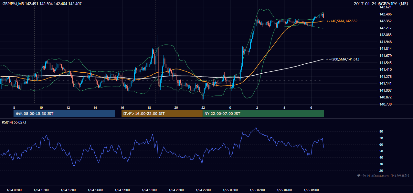Click hour label 22 under the price chart
Screen dimensions: 413x193
(x=203, y=107)
